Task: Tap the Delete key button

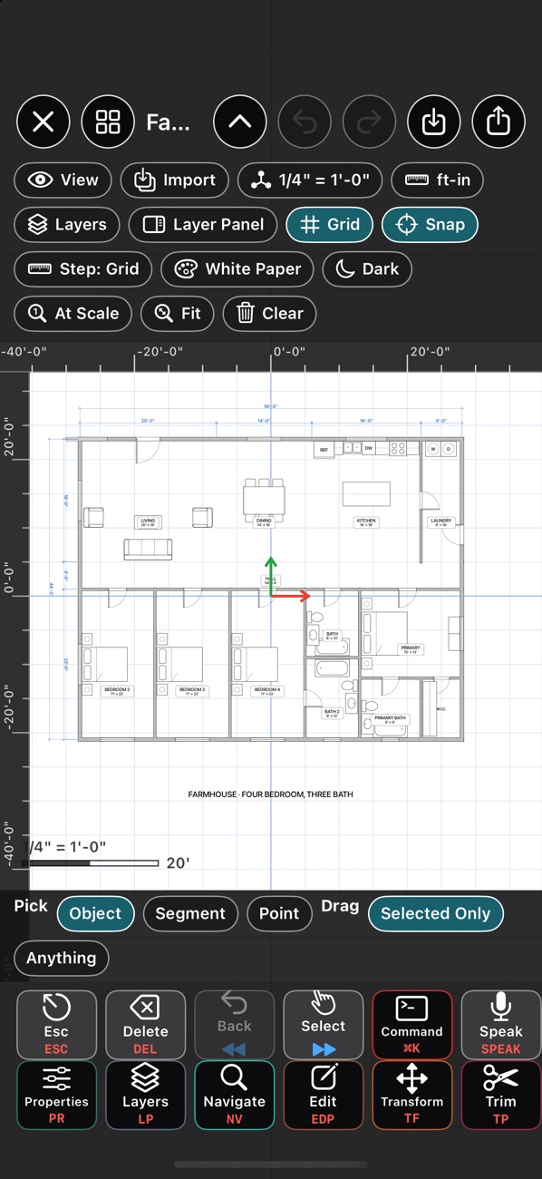Action: (x=145, y=1025)
